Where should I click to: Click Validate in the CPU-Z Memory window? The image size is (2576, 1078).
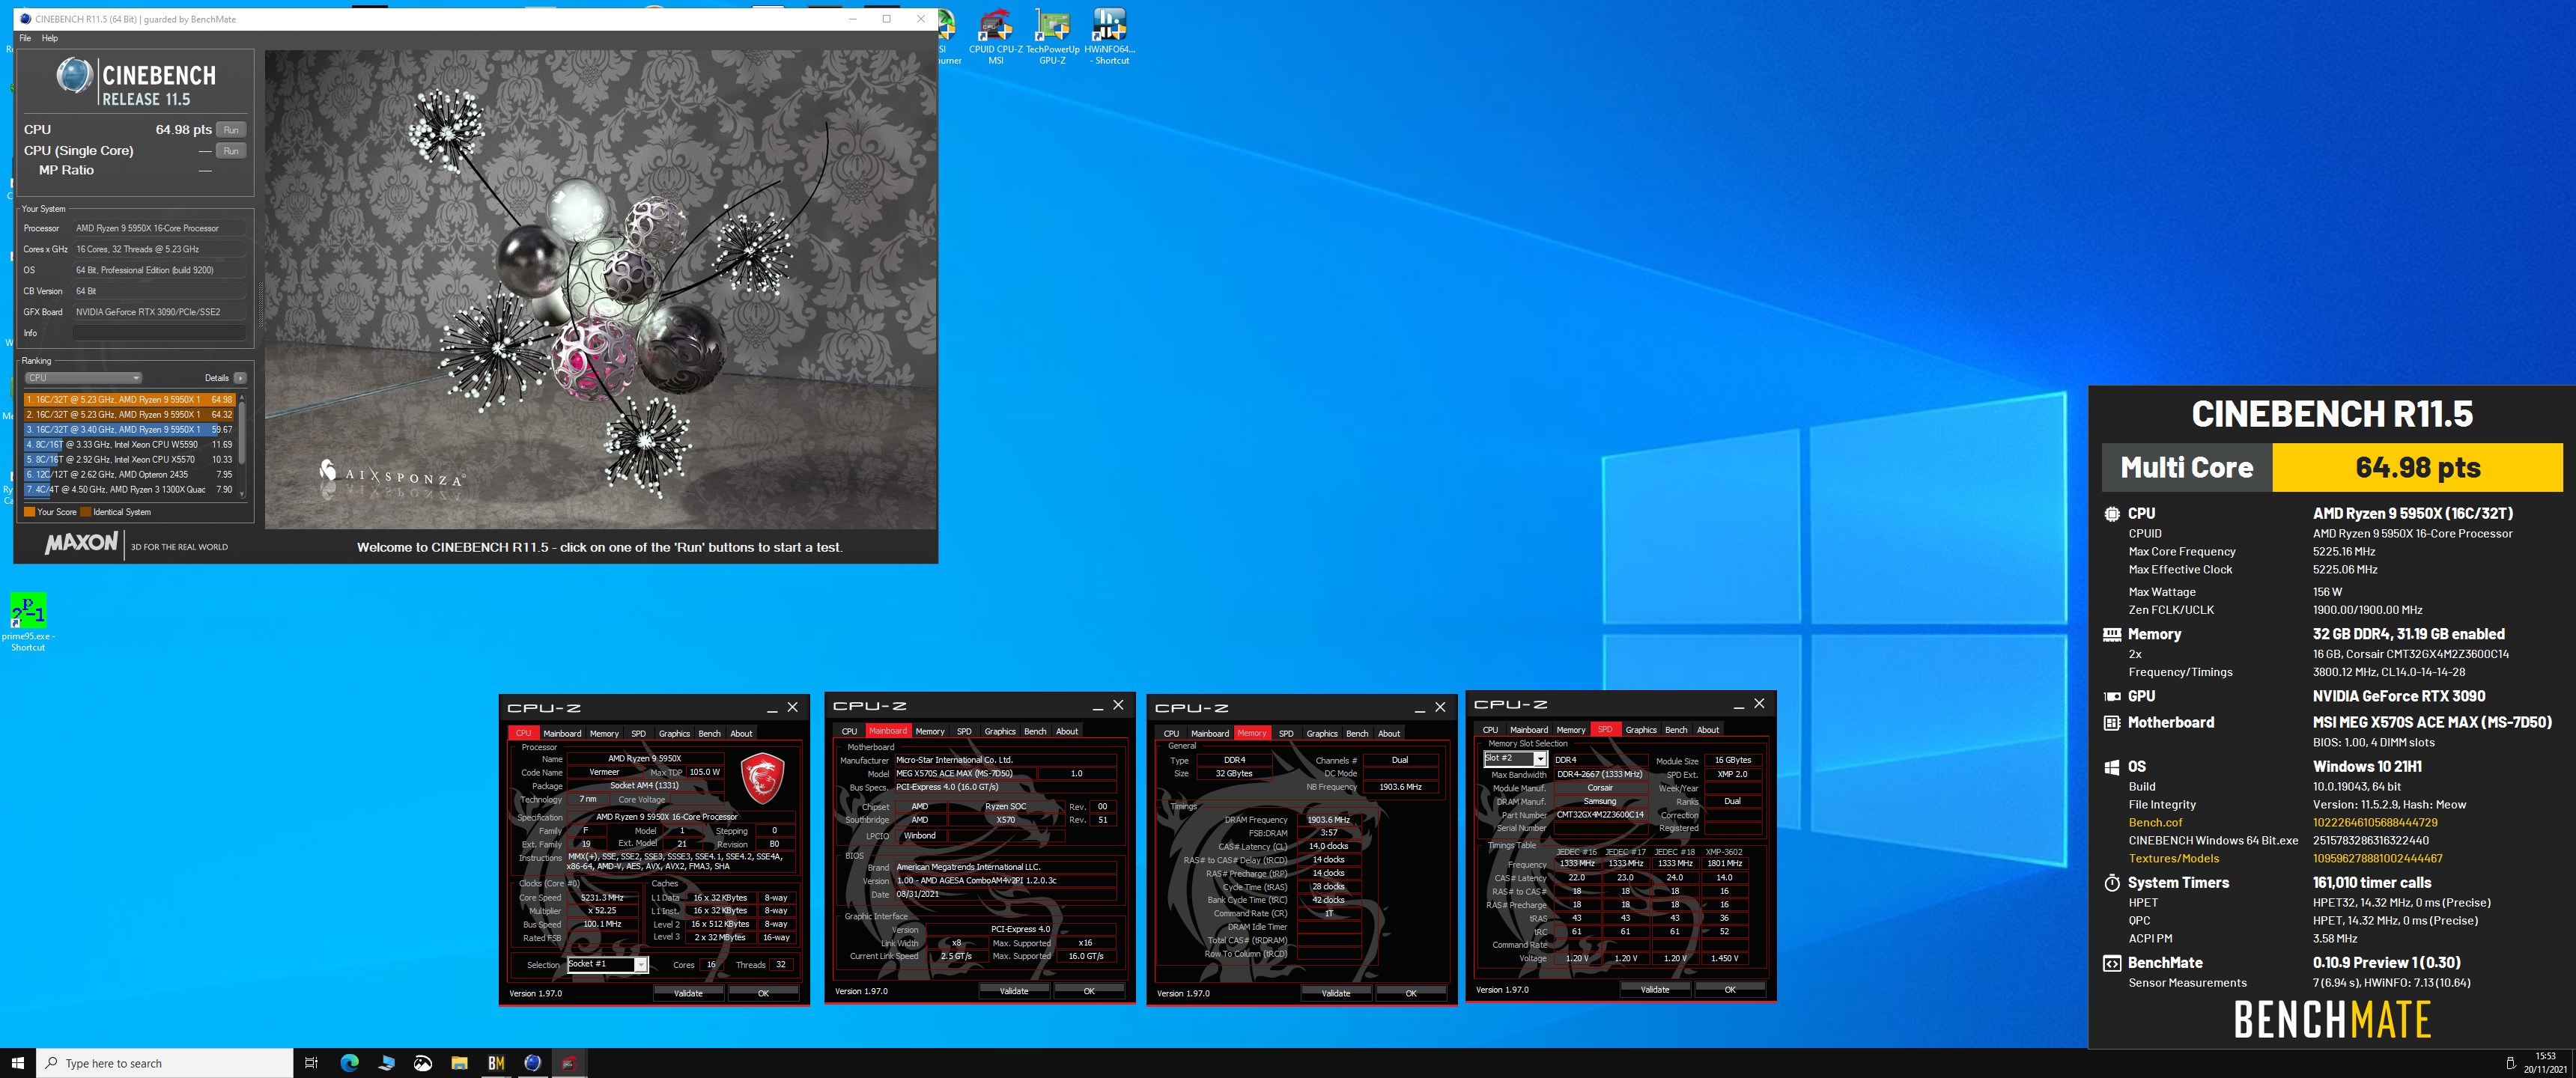1336,993
